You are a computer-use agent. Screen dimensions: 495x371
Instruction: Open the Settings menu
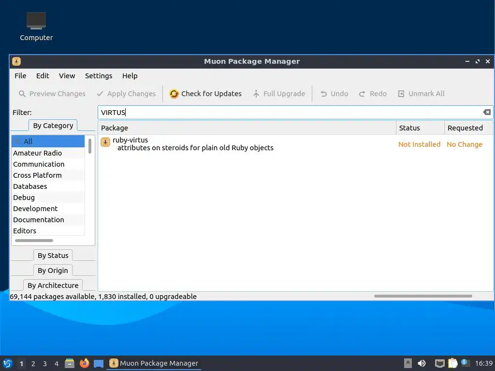click(99, 76)
